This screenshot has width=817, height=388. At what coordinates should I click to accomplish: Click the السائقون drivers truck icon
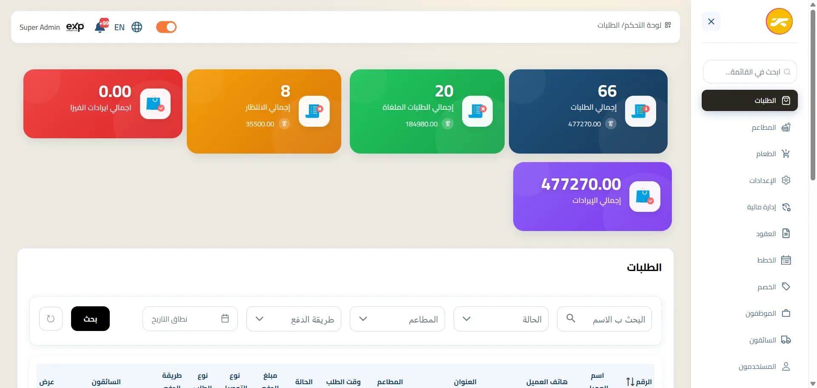click(x=786, y=340)
